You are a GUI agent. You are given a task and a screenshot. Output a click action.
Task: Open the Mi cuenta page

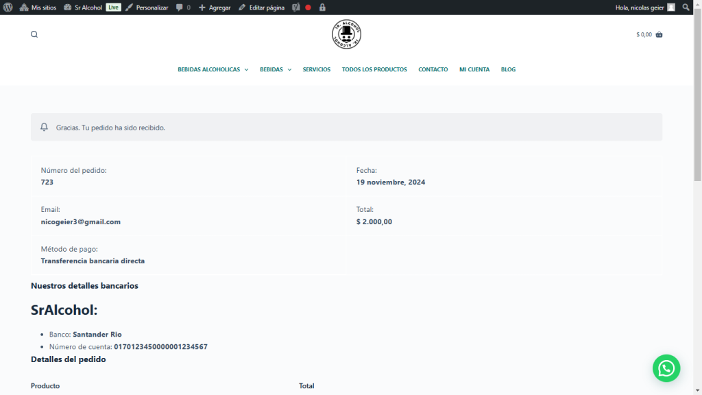pyautogui.click(x=474, y=69)
